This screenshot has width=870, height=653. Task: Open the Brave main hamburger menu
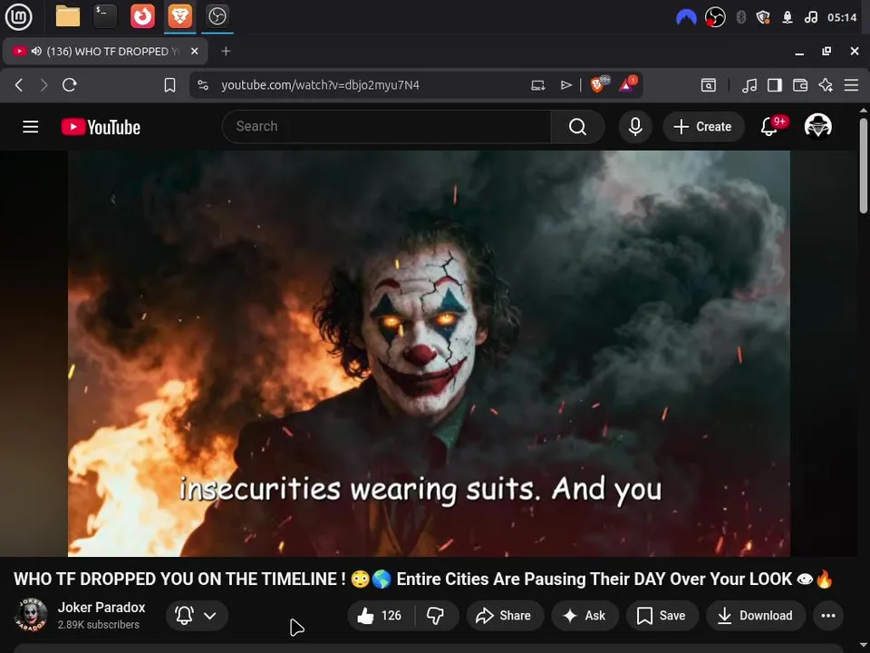tap(851, 85)
